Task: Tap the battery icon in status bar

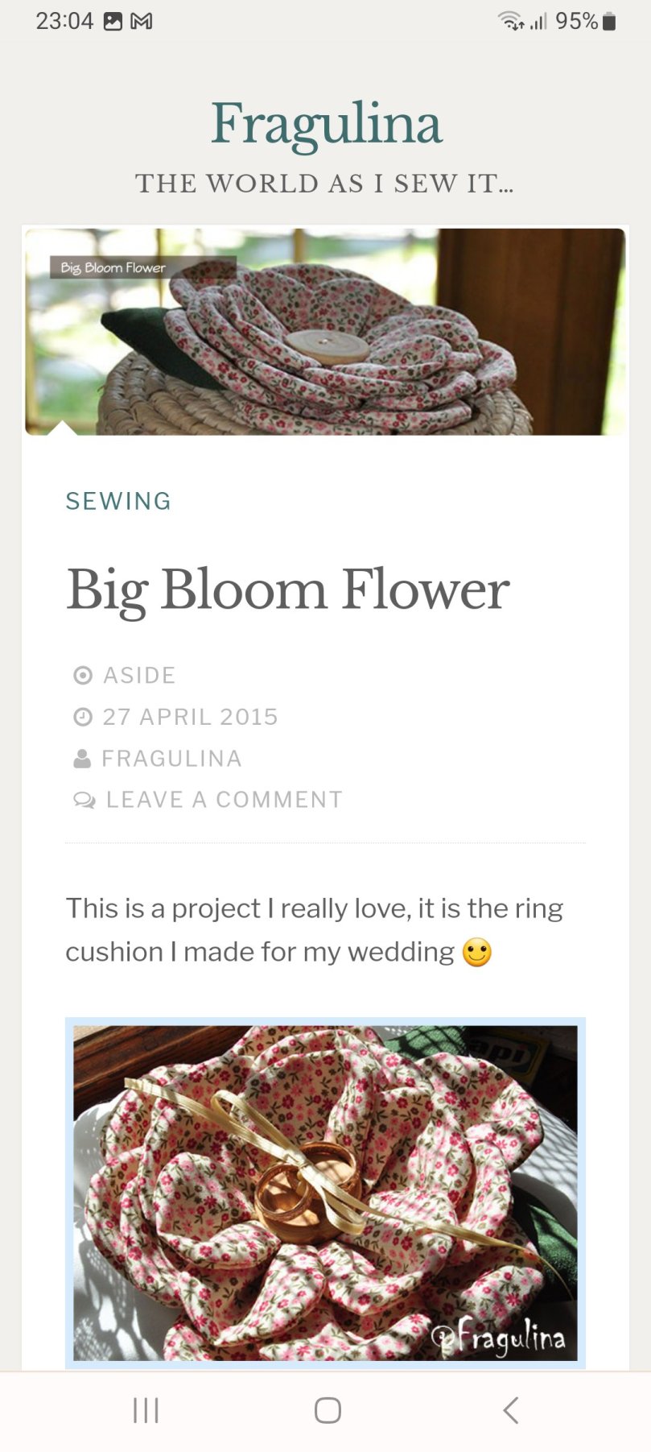Action: point(609,22)
